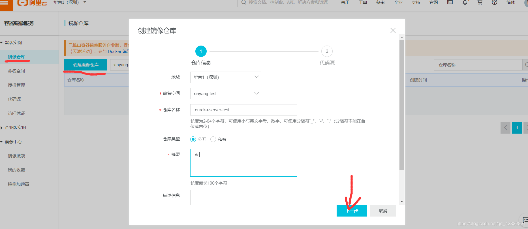Open 镜像搜索 in the sidebar
528x229 pixels.
pyautogui.click(x=16, y=156)
